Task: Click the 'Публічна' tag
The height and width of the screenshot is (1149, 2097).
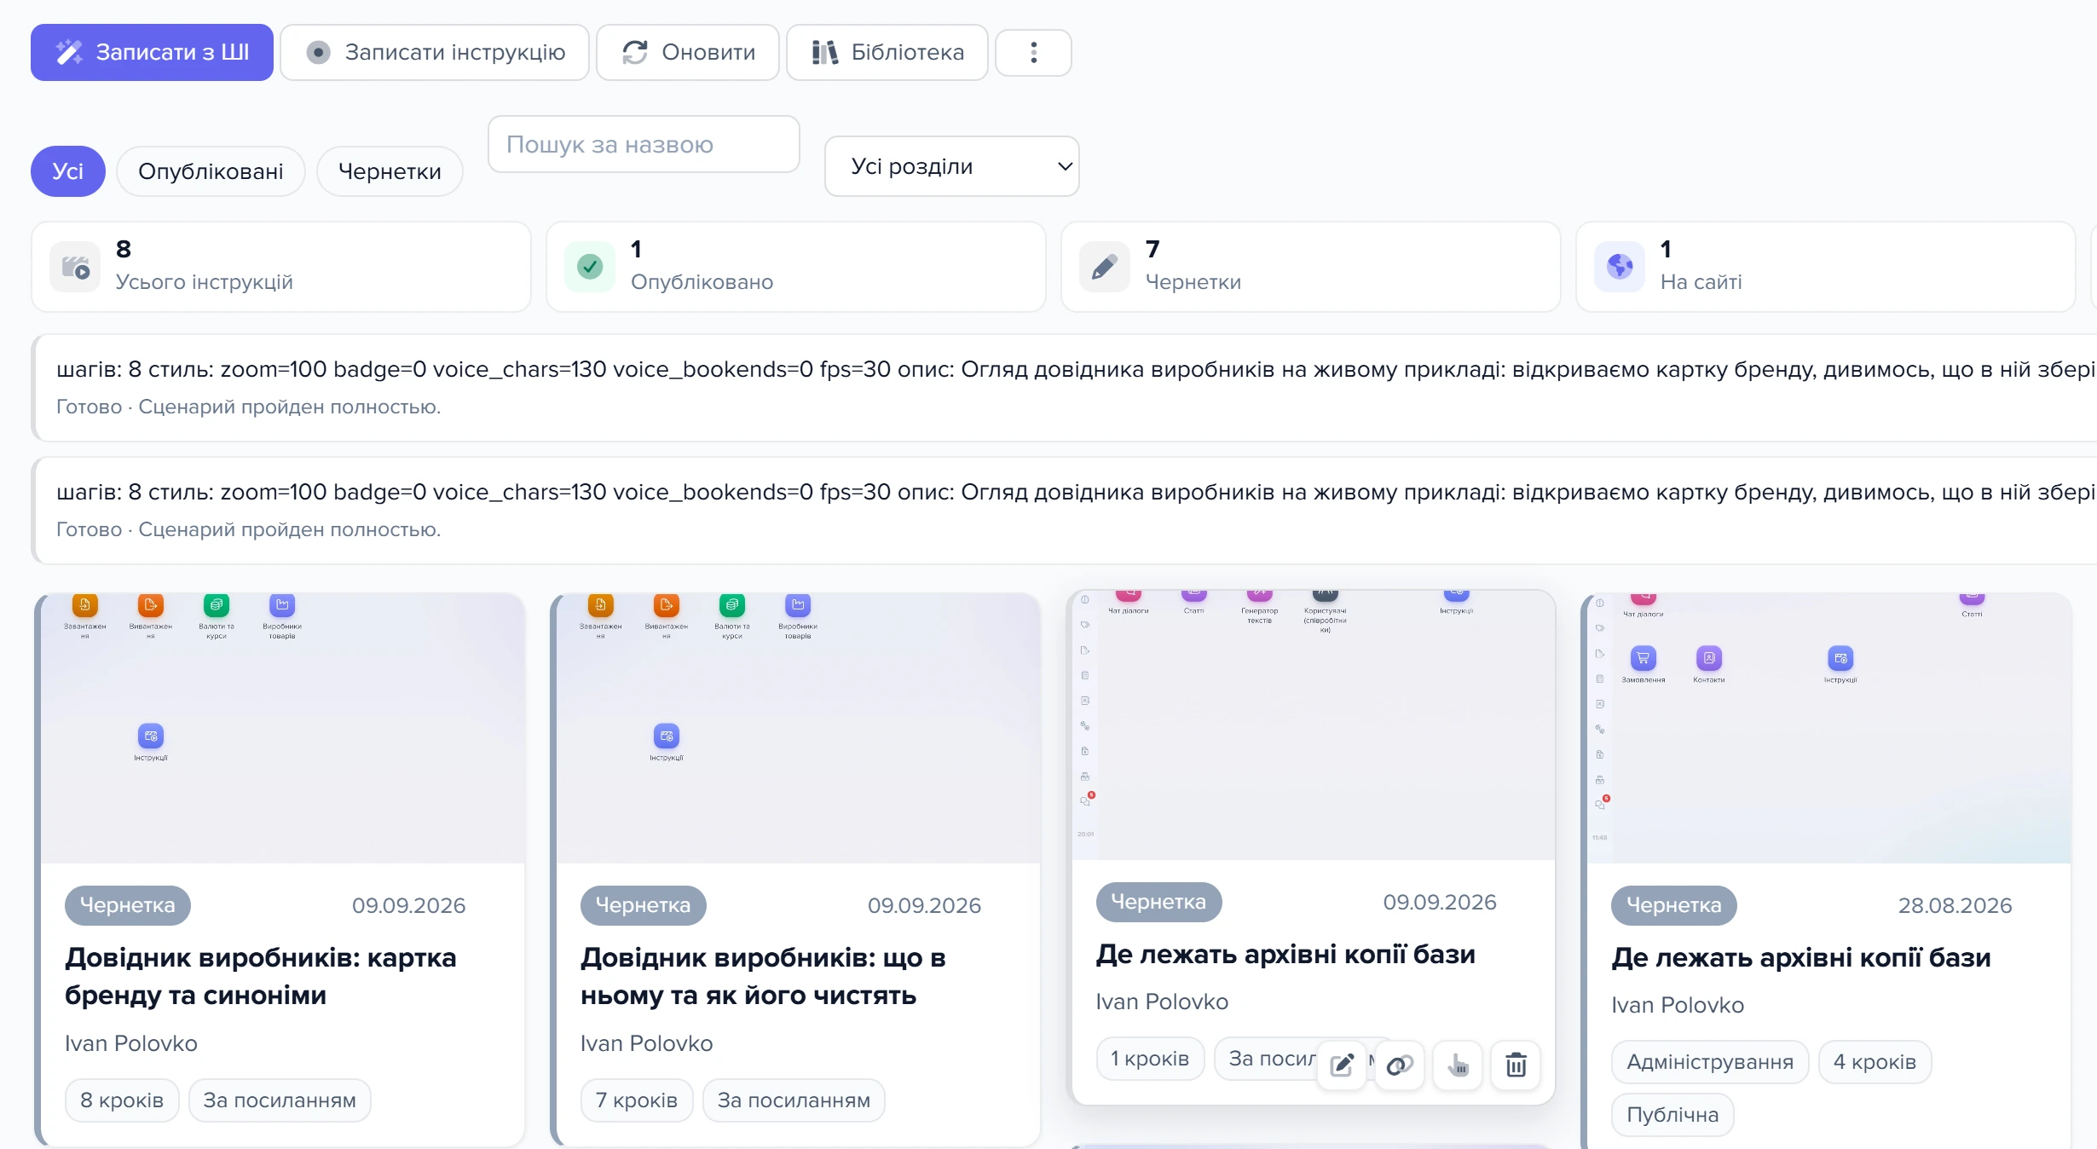Action: pos(1672,1115)
